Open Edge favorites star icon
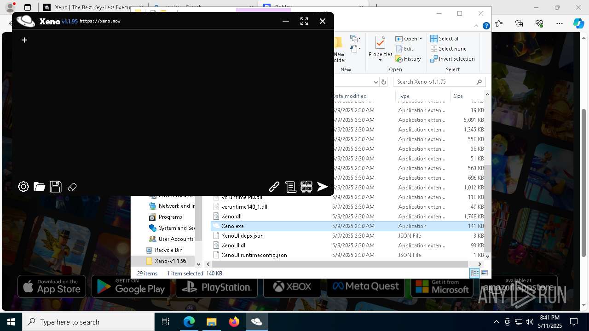This screenshot has height=331, width=589. [x=499, y=23]
